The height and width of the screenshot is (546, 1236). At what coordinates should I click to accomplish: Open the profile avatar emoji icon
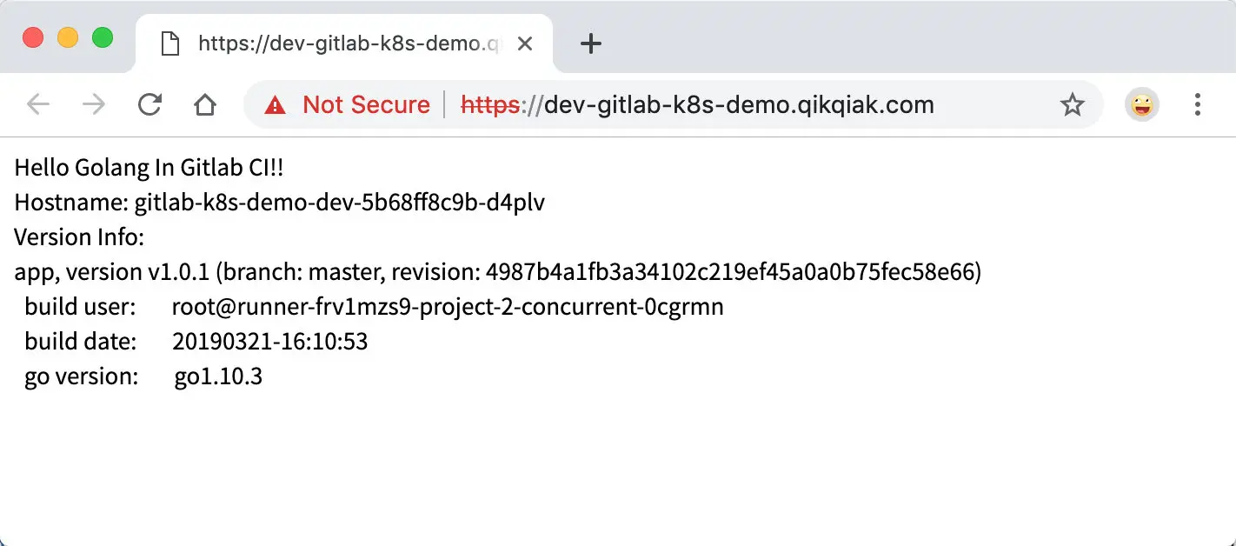tap(1141, 105)
